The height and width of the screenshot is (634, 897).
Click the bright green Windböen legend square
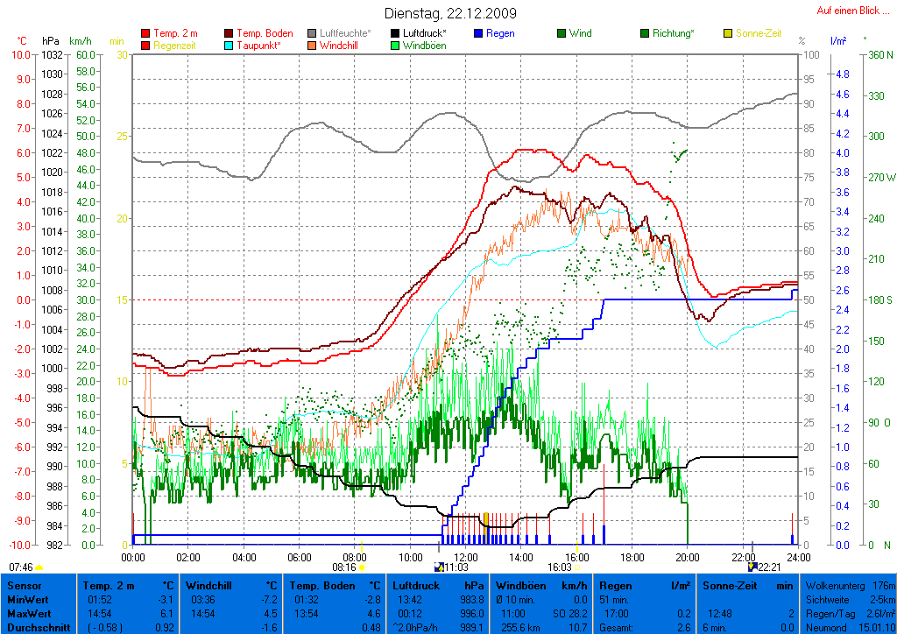point(396,46)
